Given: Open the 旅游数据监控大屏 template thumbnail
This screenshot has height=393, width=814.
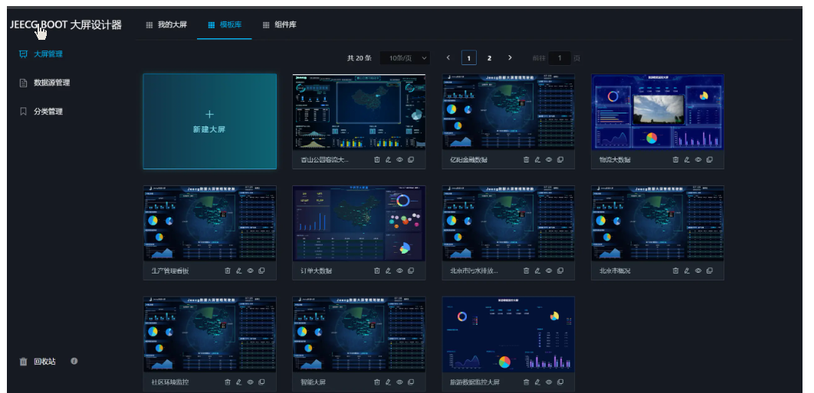Looking at the screenshot, I should pyautogui.click(x=509, y=334).
